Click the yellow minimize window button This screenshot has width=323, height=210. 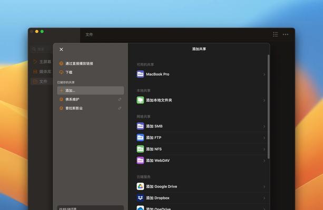click(x=37, y=31)
